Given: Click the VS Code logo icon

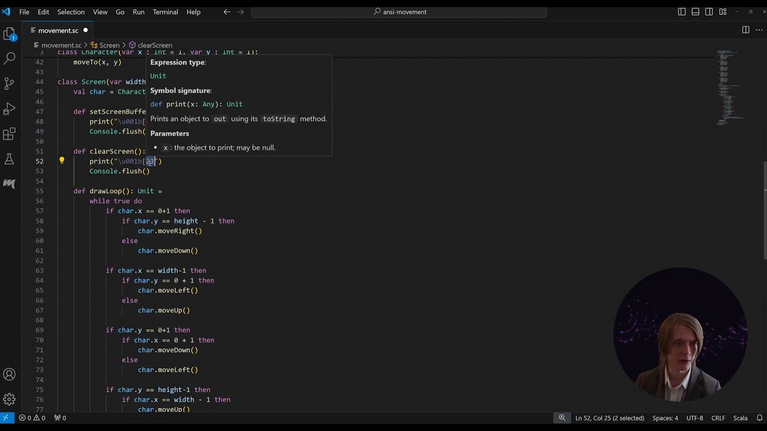Looking at the screenshot, I should point(6,11).
